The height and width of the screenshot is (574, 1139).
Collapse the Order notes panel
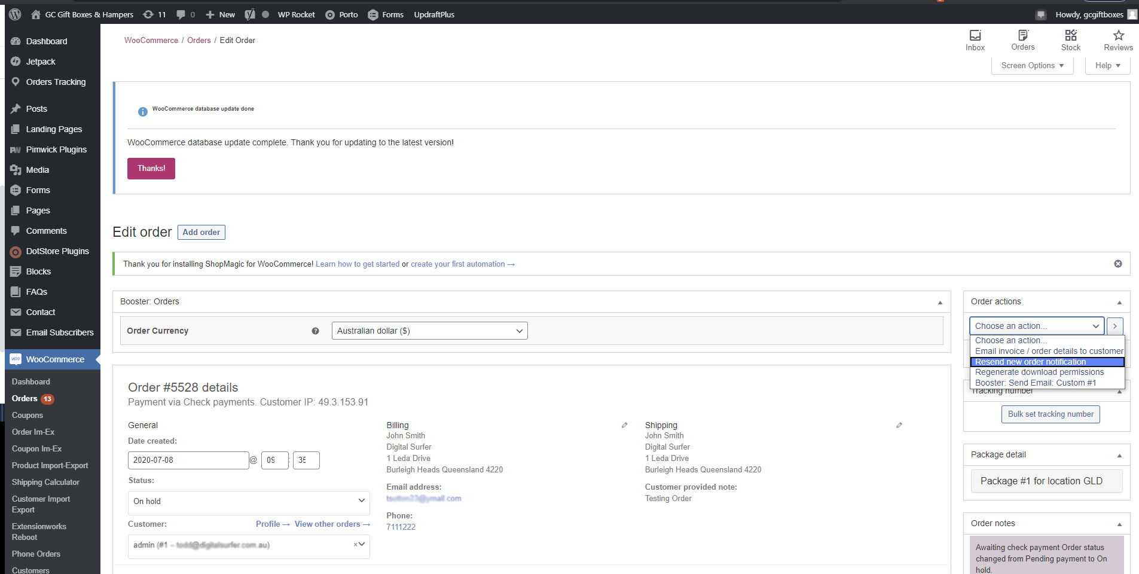(x=1119, y=524)
